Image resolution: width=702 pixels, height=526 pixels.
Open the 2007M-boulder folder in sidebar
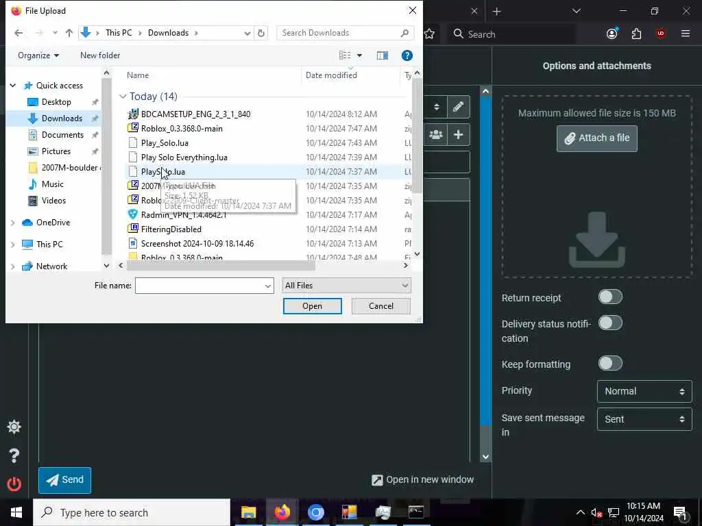69,168
